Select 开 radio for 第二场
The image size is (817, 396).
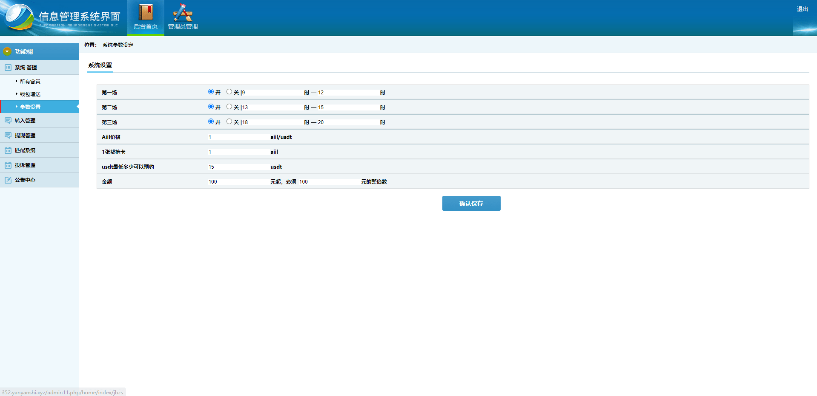(x=211, y=107)
